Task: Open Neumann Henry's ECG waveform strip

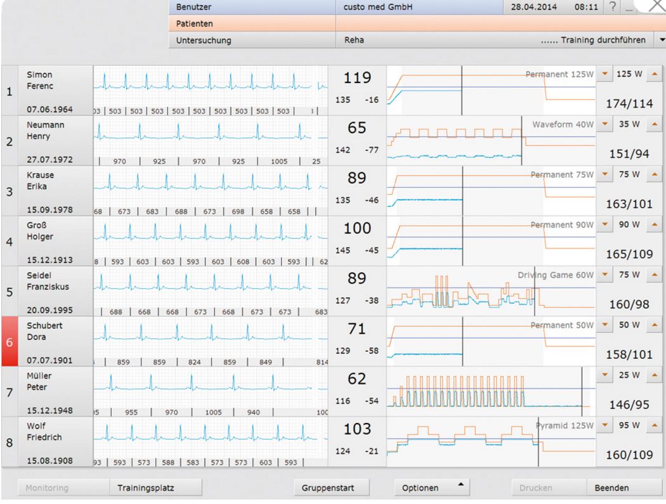Action: (x=210, y=135)
